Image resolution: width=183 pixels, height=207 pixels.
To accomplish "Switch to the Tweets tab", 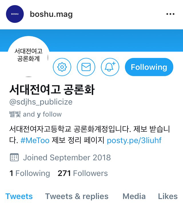I will (x=19, y=196).
